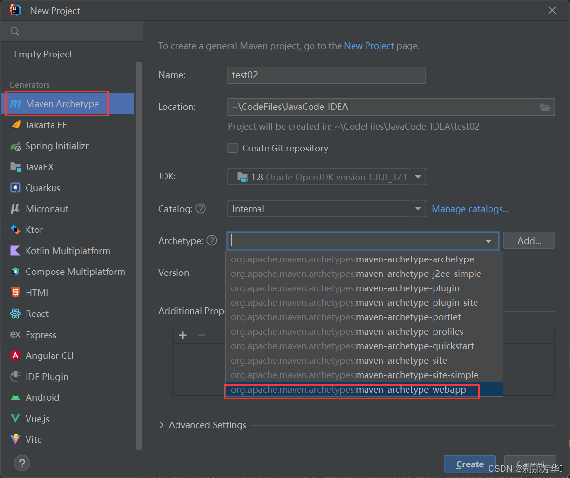This screenshot has height=478, width=570.
Task: Click the Android robot icon
Action: 15,397
